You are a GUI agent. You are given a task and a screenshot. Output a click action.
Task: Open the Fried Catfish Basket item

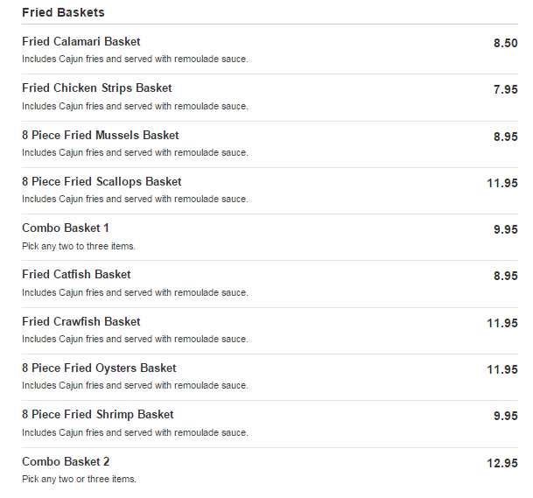[76, 275]
